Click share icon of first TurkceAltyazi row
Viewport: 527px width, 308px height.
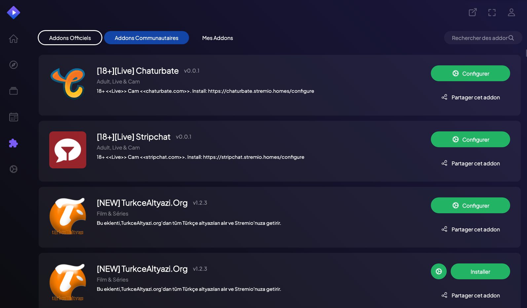[444, 229]
